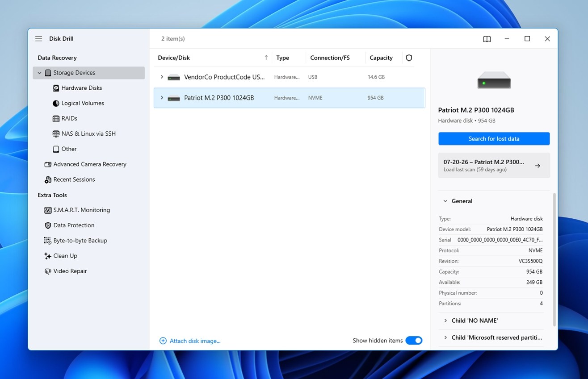Go to Byte-to-byte Backup
Image resolution: width=588 pixels, height=379 pixels.
point(80,241)
